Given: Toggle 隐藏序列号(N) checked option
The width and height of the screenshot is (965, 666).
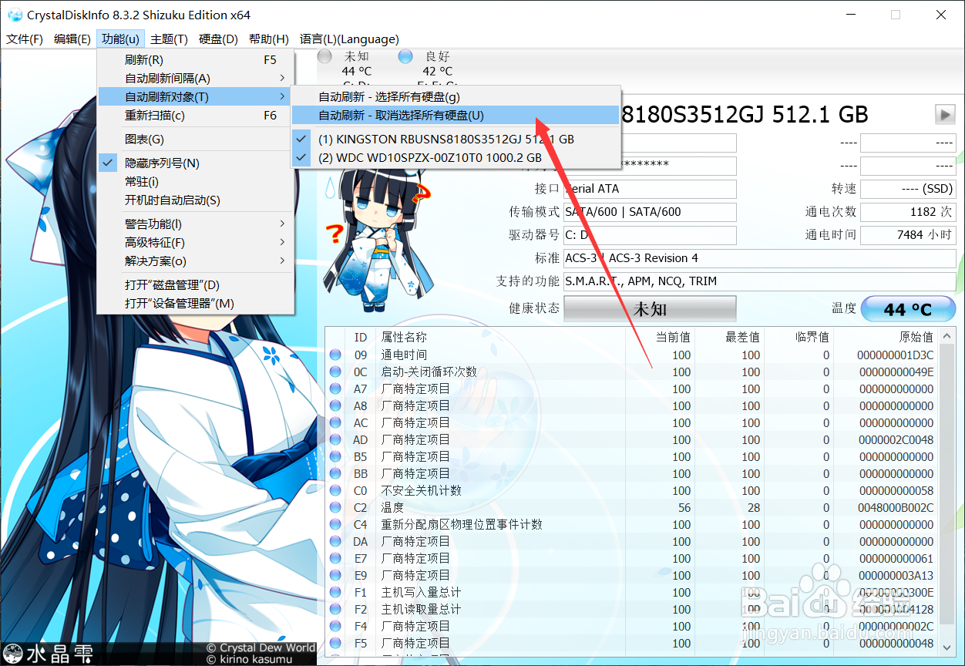Looking at the screenshot, I should [196, 163].
